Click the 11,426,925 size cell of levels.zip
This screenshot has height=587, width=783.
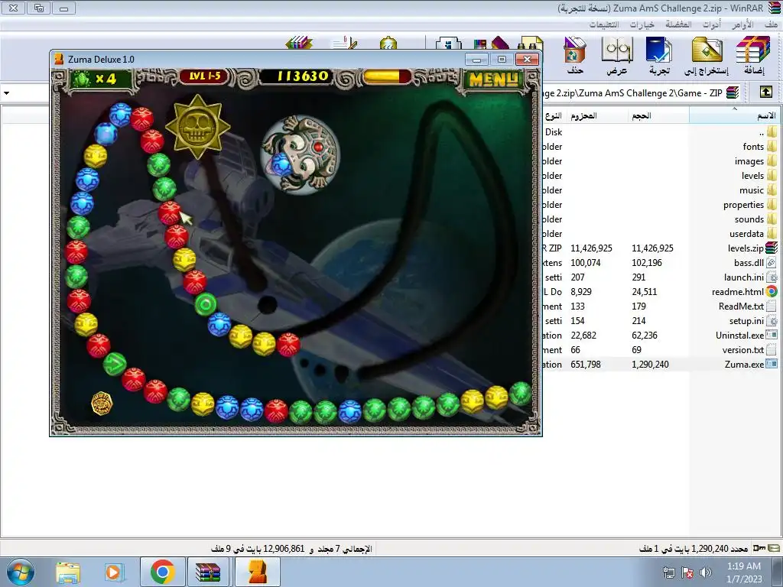(x=652, y=248)
